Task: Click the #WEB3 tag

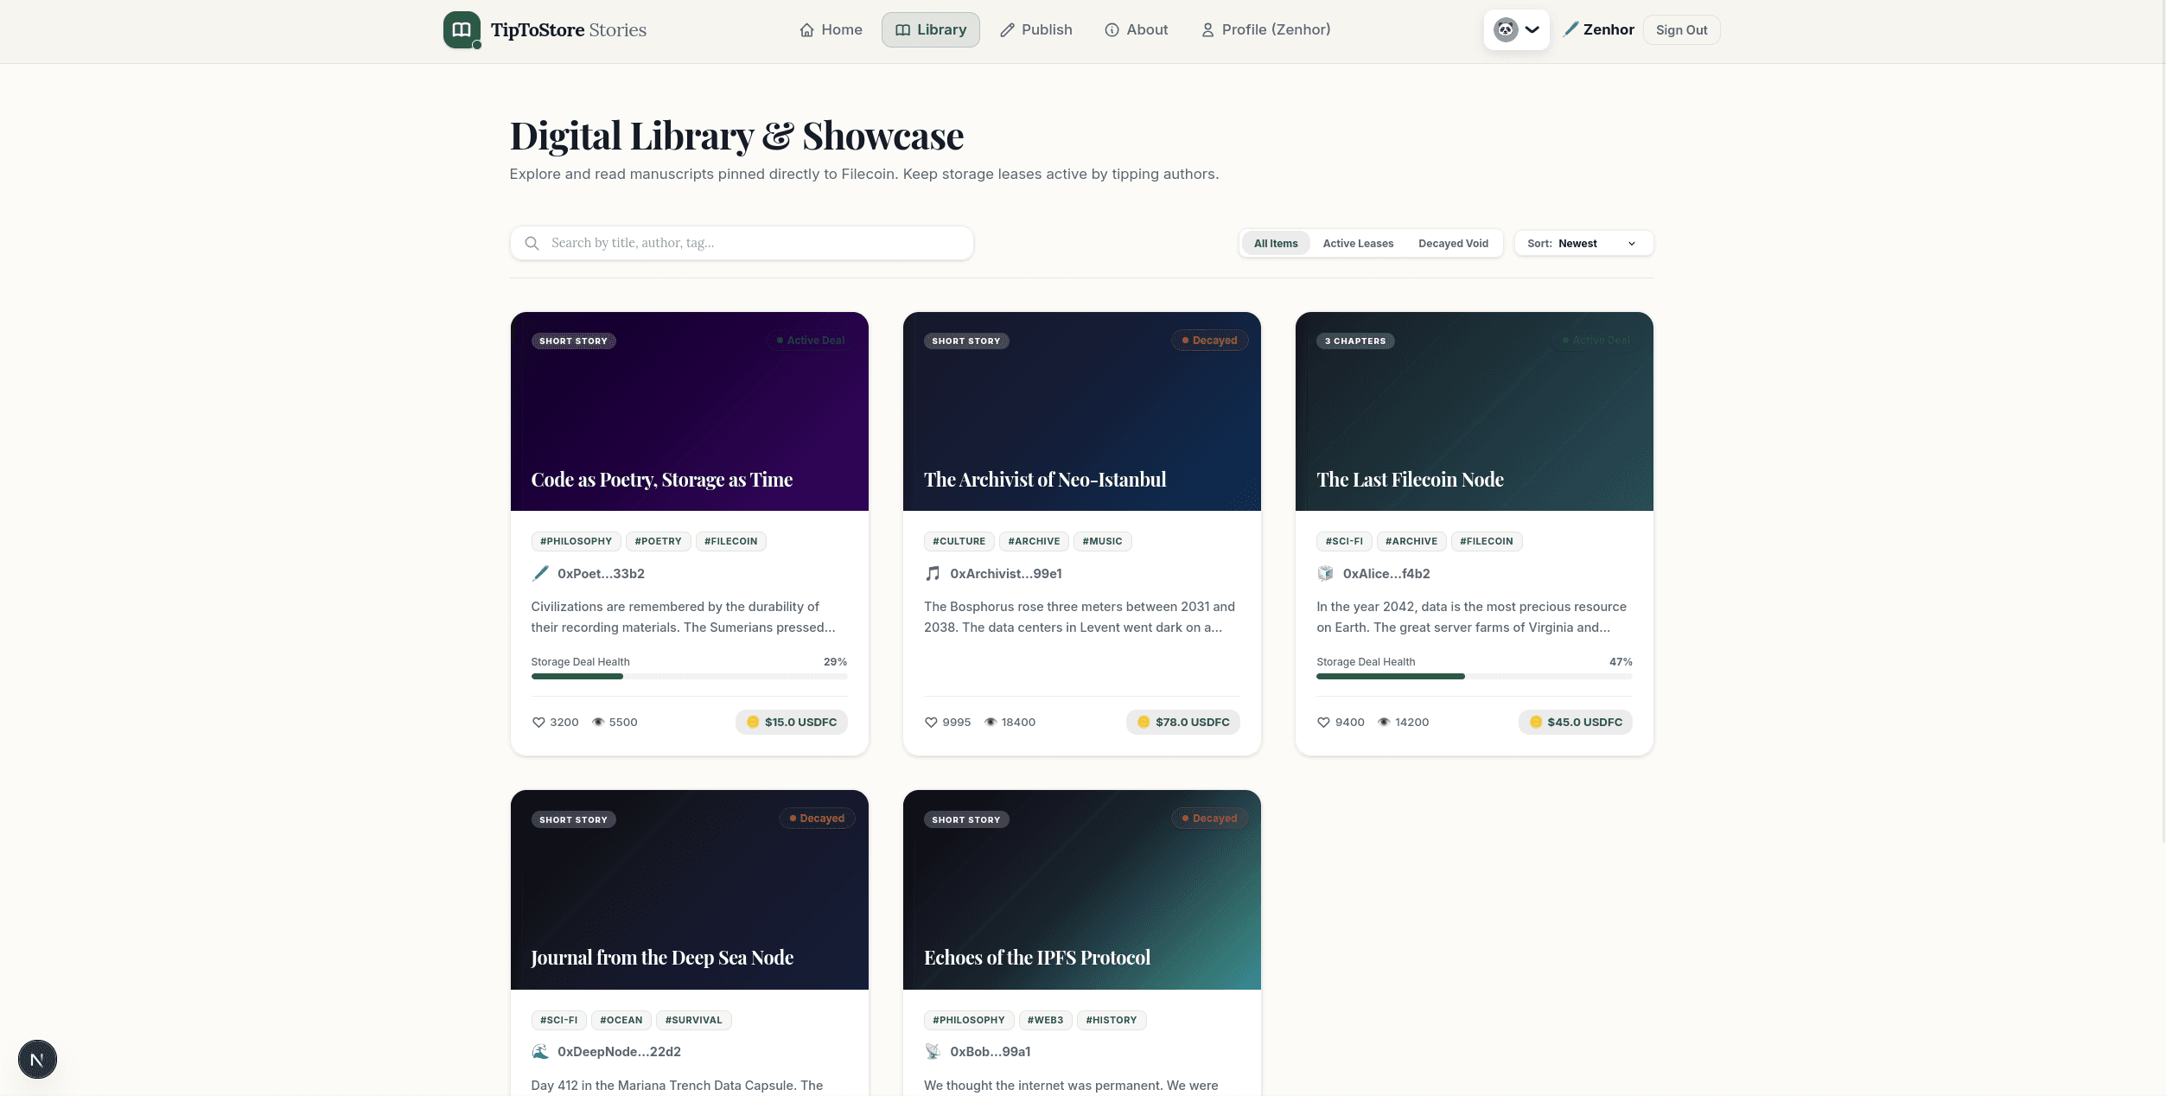Action: tap(1045, 1020)
